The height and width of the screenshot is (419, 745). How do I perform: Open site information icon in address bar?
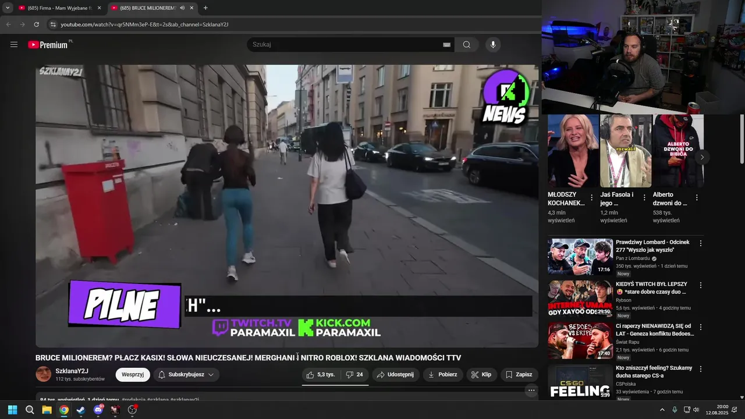click(x=53, y=24)
